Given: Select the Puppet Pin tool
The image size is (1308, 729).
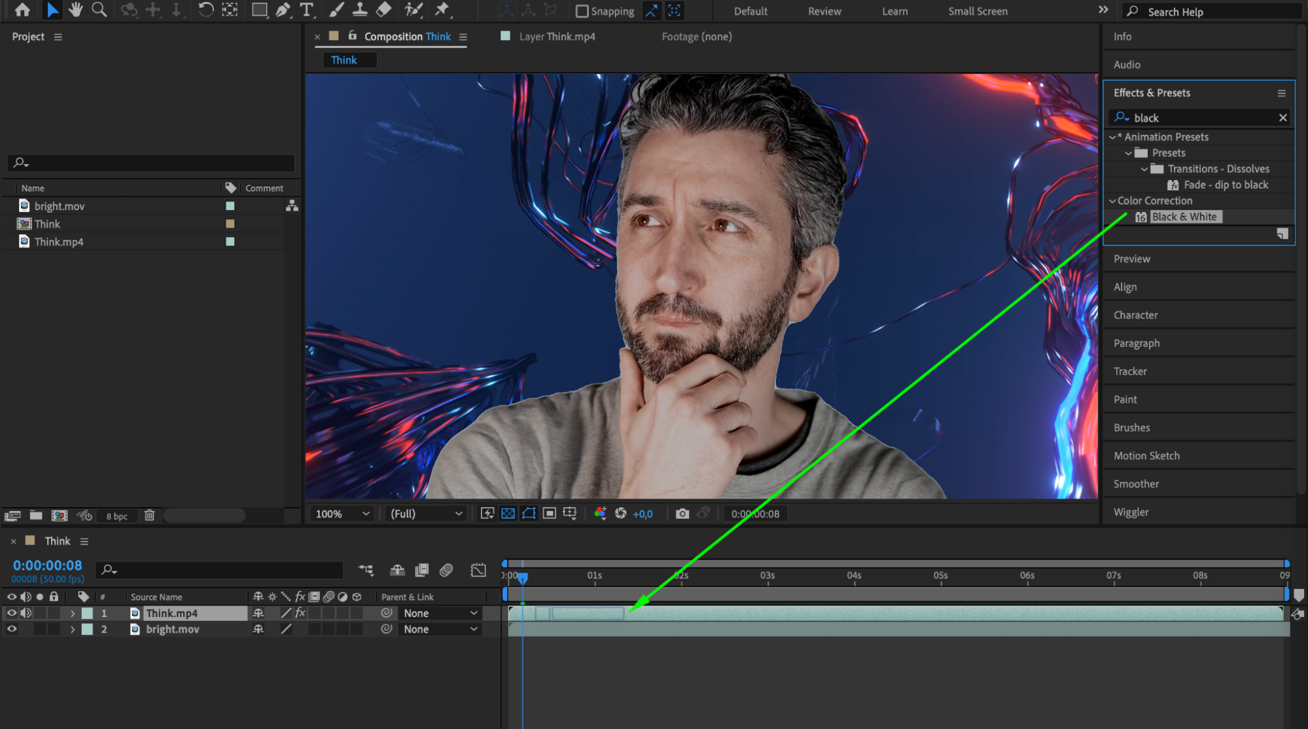Looking at the screenshot, I should coord(442,10).
